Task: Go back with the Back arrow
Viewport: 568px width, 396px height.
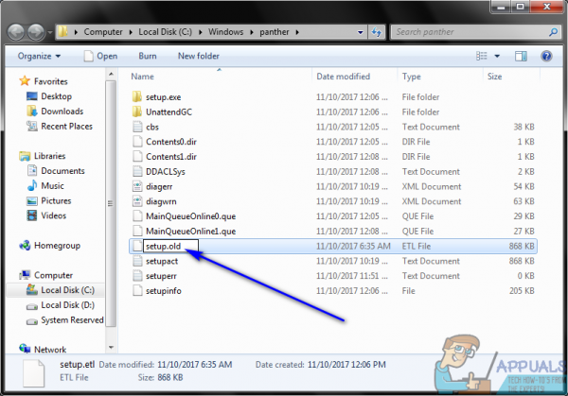Action: (x=15, y=32)
